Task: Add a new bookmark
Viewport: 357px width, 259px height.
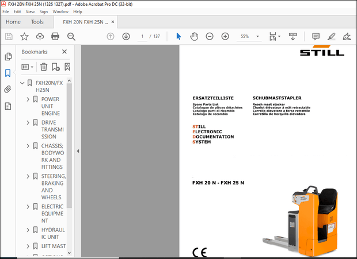Action: (55, 67)
